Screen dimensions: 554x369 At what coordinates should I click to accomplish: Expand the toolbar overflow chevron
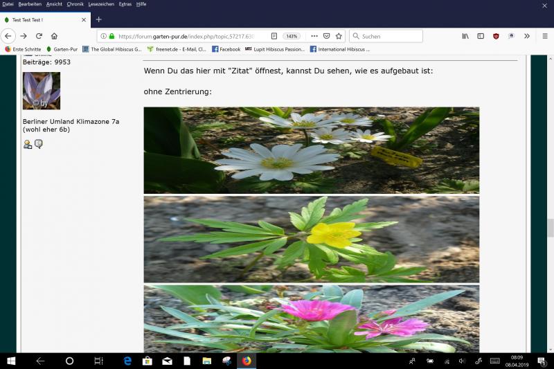526,36
